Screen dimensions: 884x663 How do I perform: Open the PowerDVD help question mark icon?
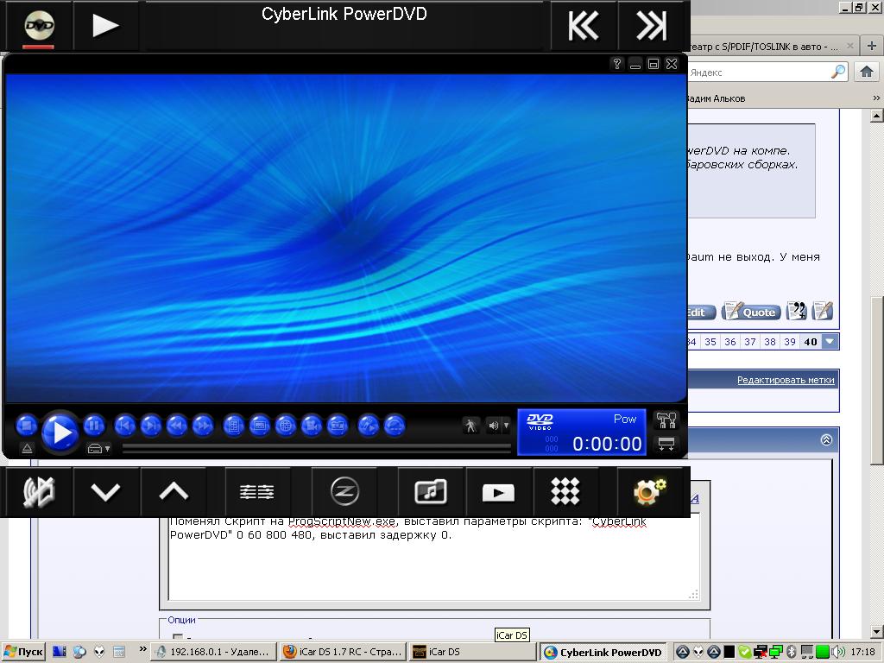pyautogui.click(x=616, y=64)
